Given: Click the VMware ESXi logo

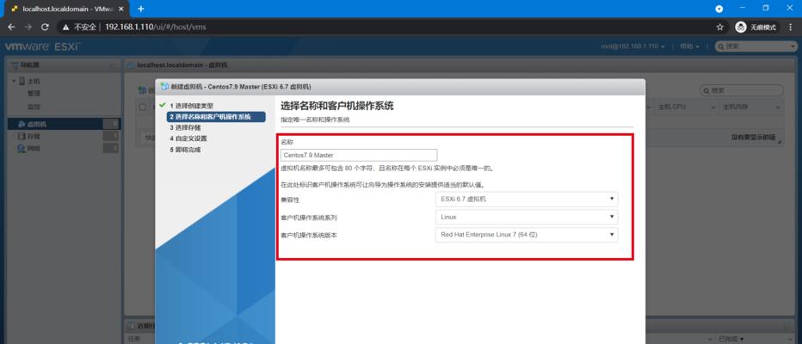Looking at the screenshot, I should point(42,46).
